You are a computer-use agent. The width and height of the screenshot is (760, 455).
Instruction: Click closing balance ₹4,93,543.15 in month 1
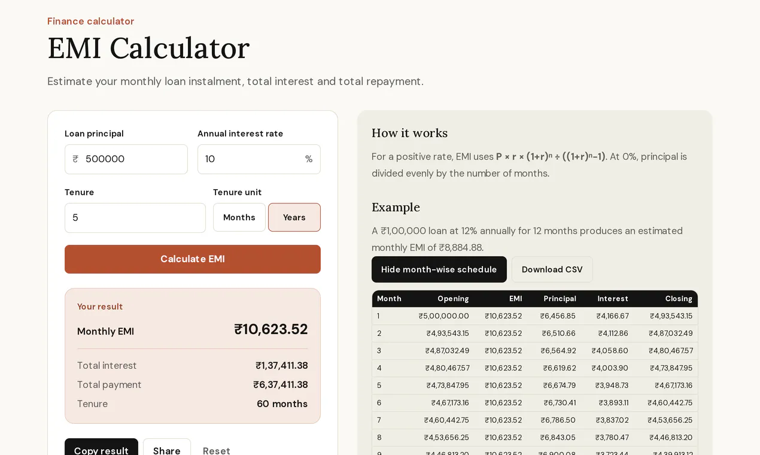671,316
